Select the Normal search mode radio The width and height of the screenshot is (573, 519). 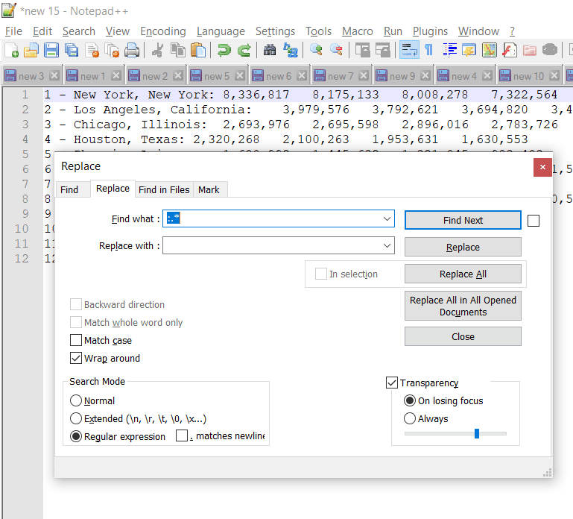click(76, 400)
